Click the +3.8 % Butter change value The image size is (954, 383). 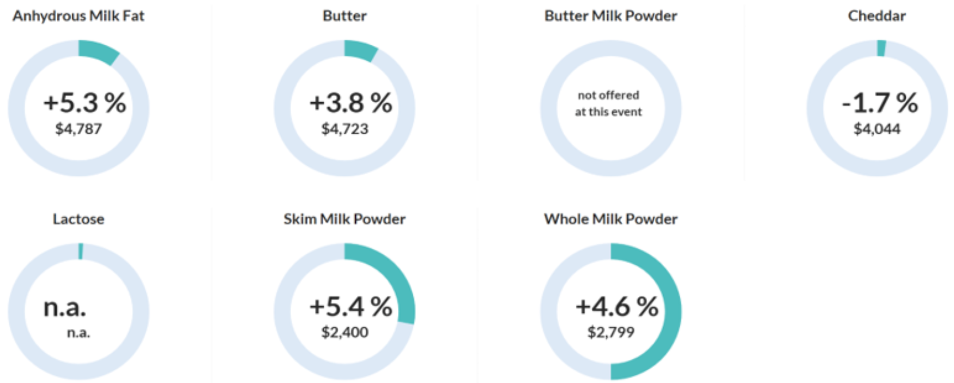coord(351,103)
